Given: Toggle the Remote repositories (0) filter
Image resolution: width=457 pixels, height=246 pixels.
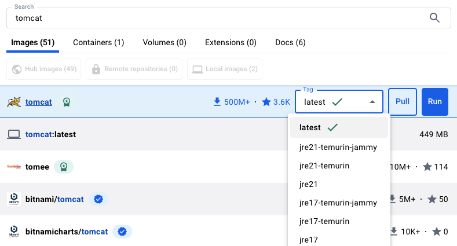Looking at the screenshot, I should point(134,69).
